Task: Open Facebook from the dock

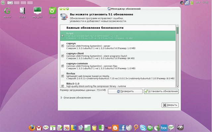Action: click(122, 128)
